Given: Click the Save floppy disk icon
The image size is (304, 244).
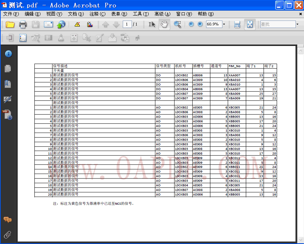Looking at the screenshot, I should [35, 24].
